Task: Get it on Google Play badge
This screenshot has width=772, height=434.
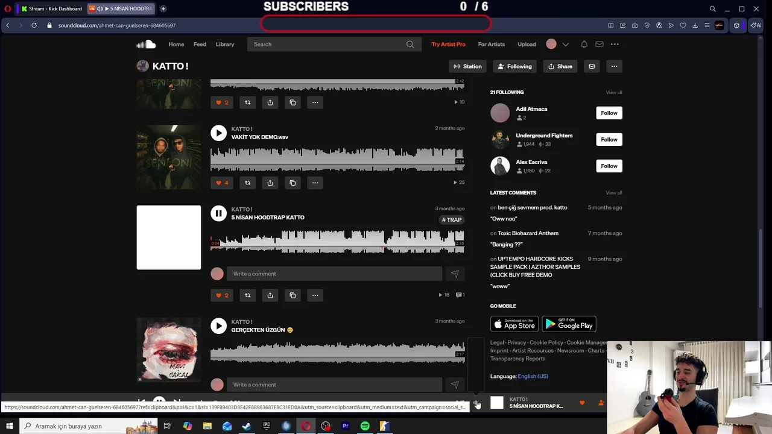Action: tap(569, 324)
